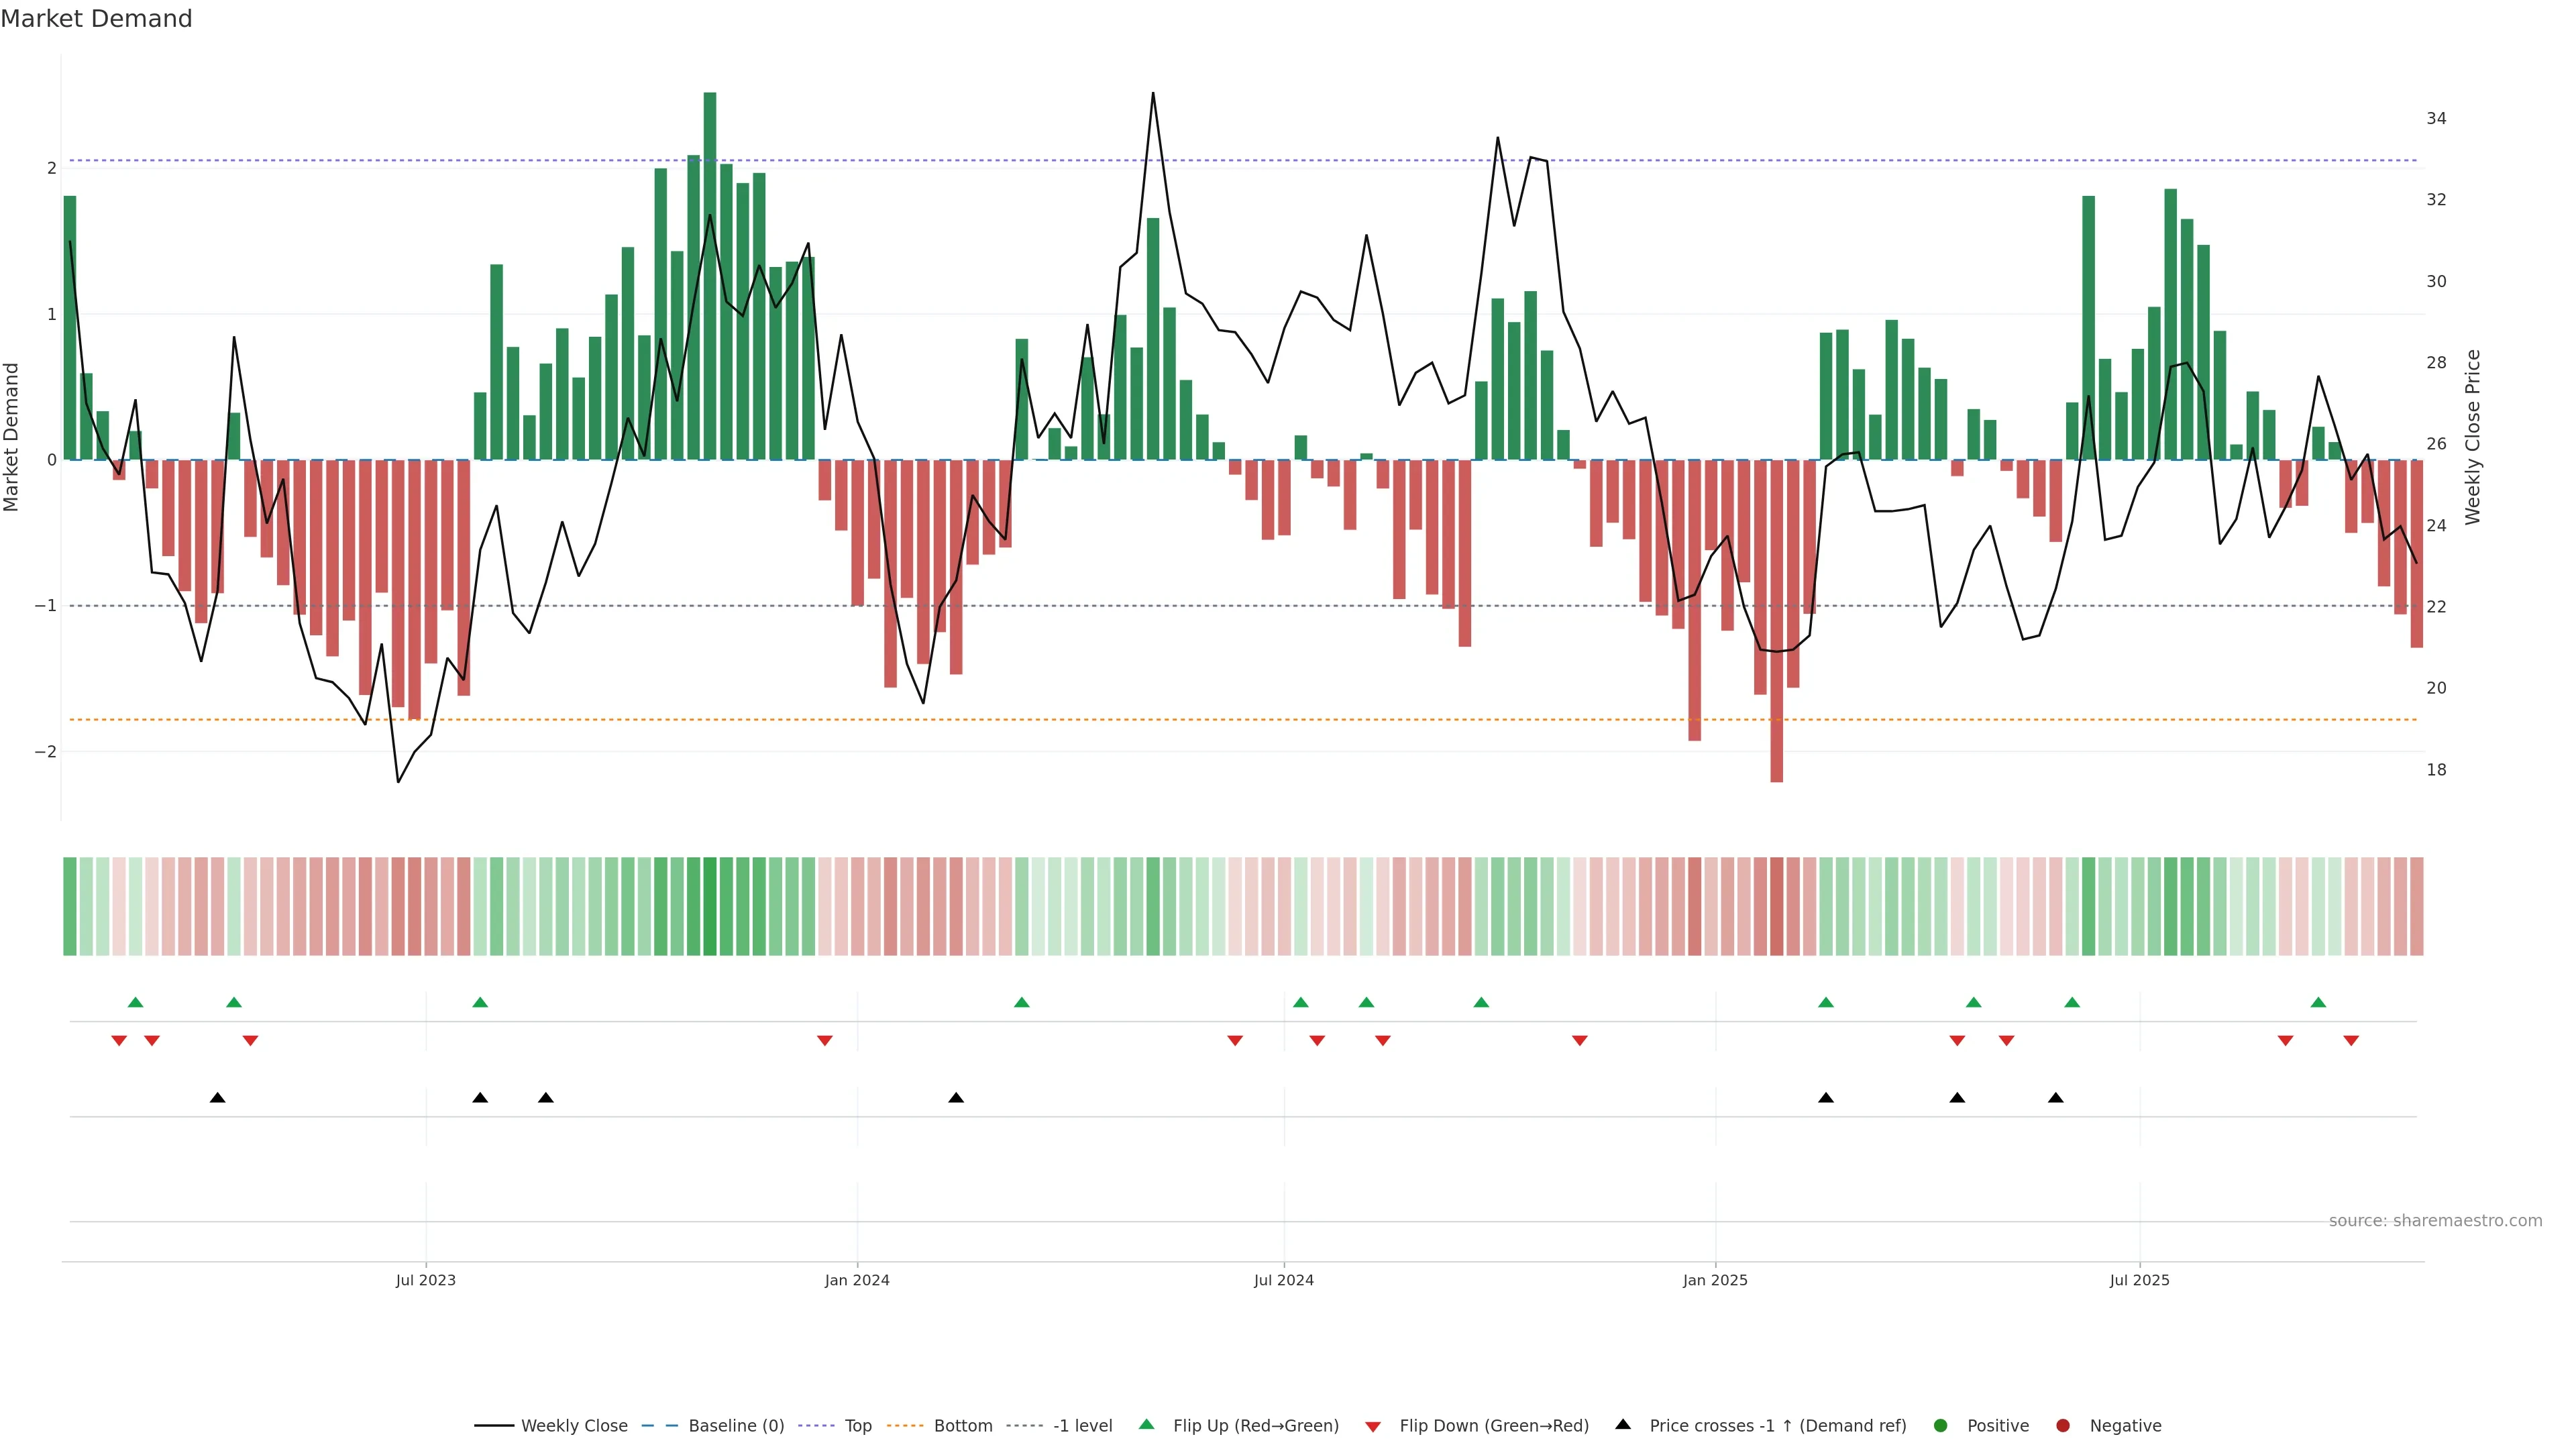This screenshot has height=1449, width=2576.
Task: Click the Flip Up green triangle legend icon
Action: point(1146,1424)
